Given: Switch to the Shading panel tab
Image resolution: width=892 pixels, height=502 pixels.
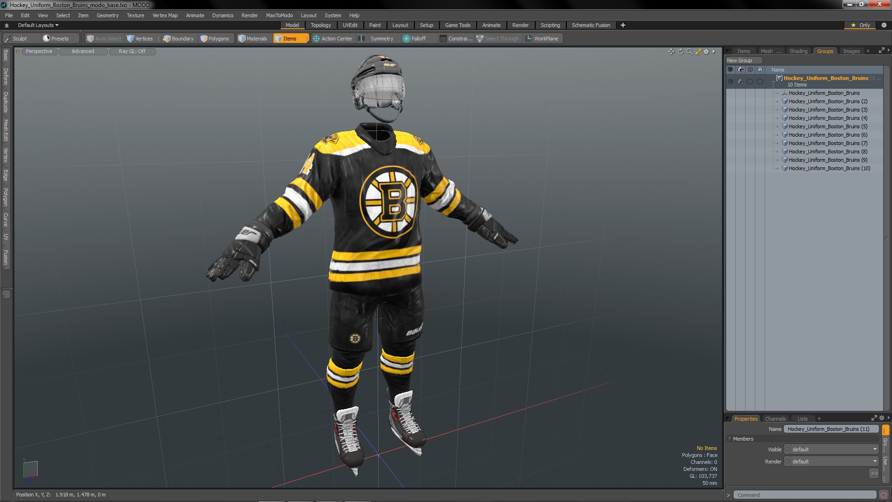Looking at the screenshot, I should point(798,51).
